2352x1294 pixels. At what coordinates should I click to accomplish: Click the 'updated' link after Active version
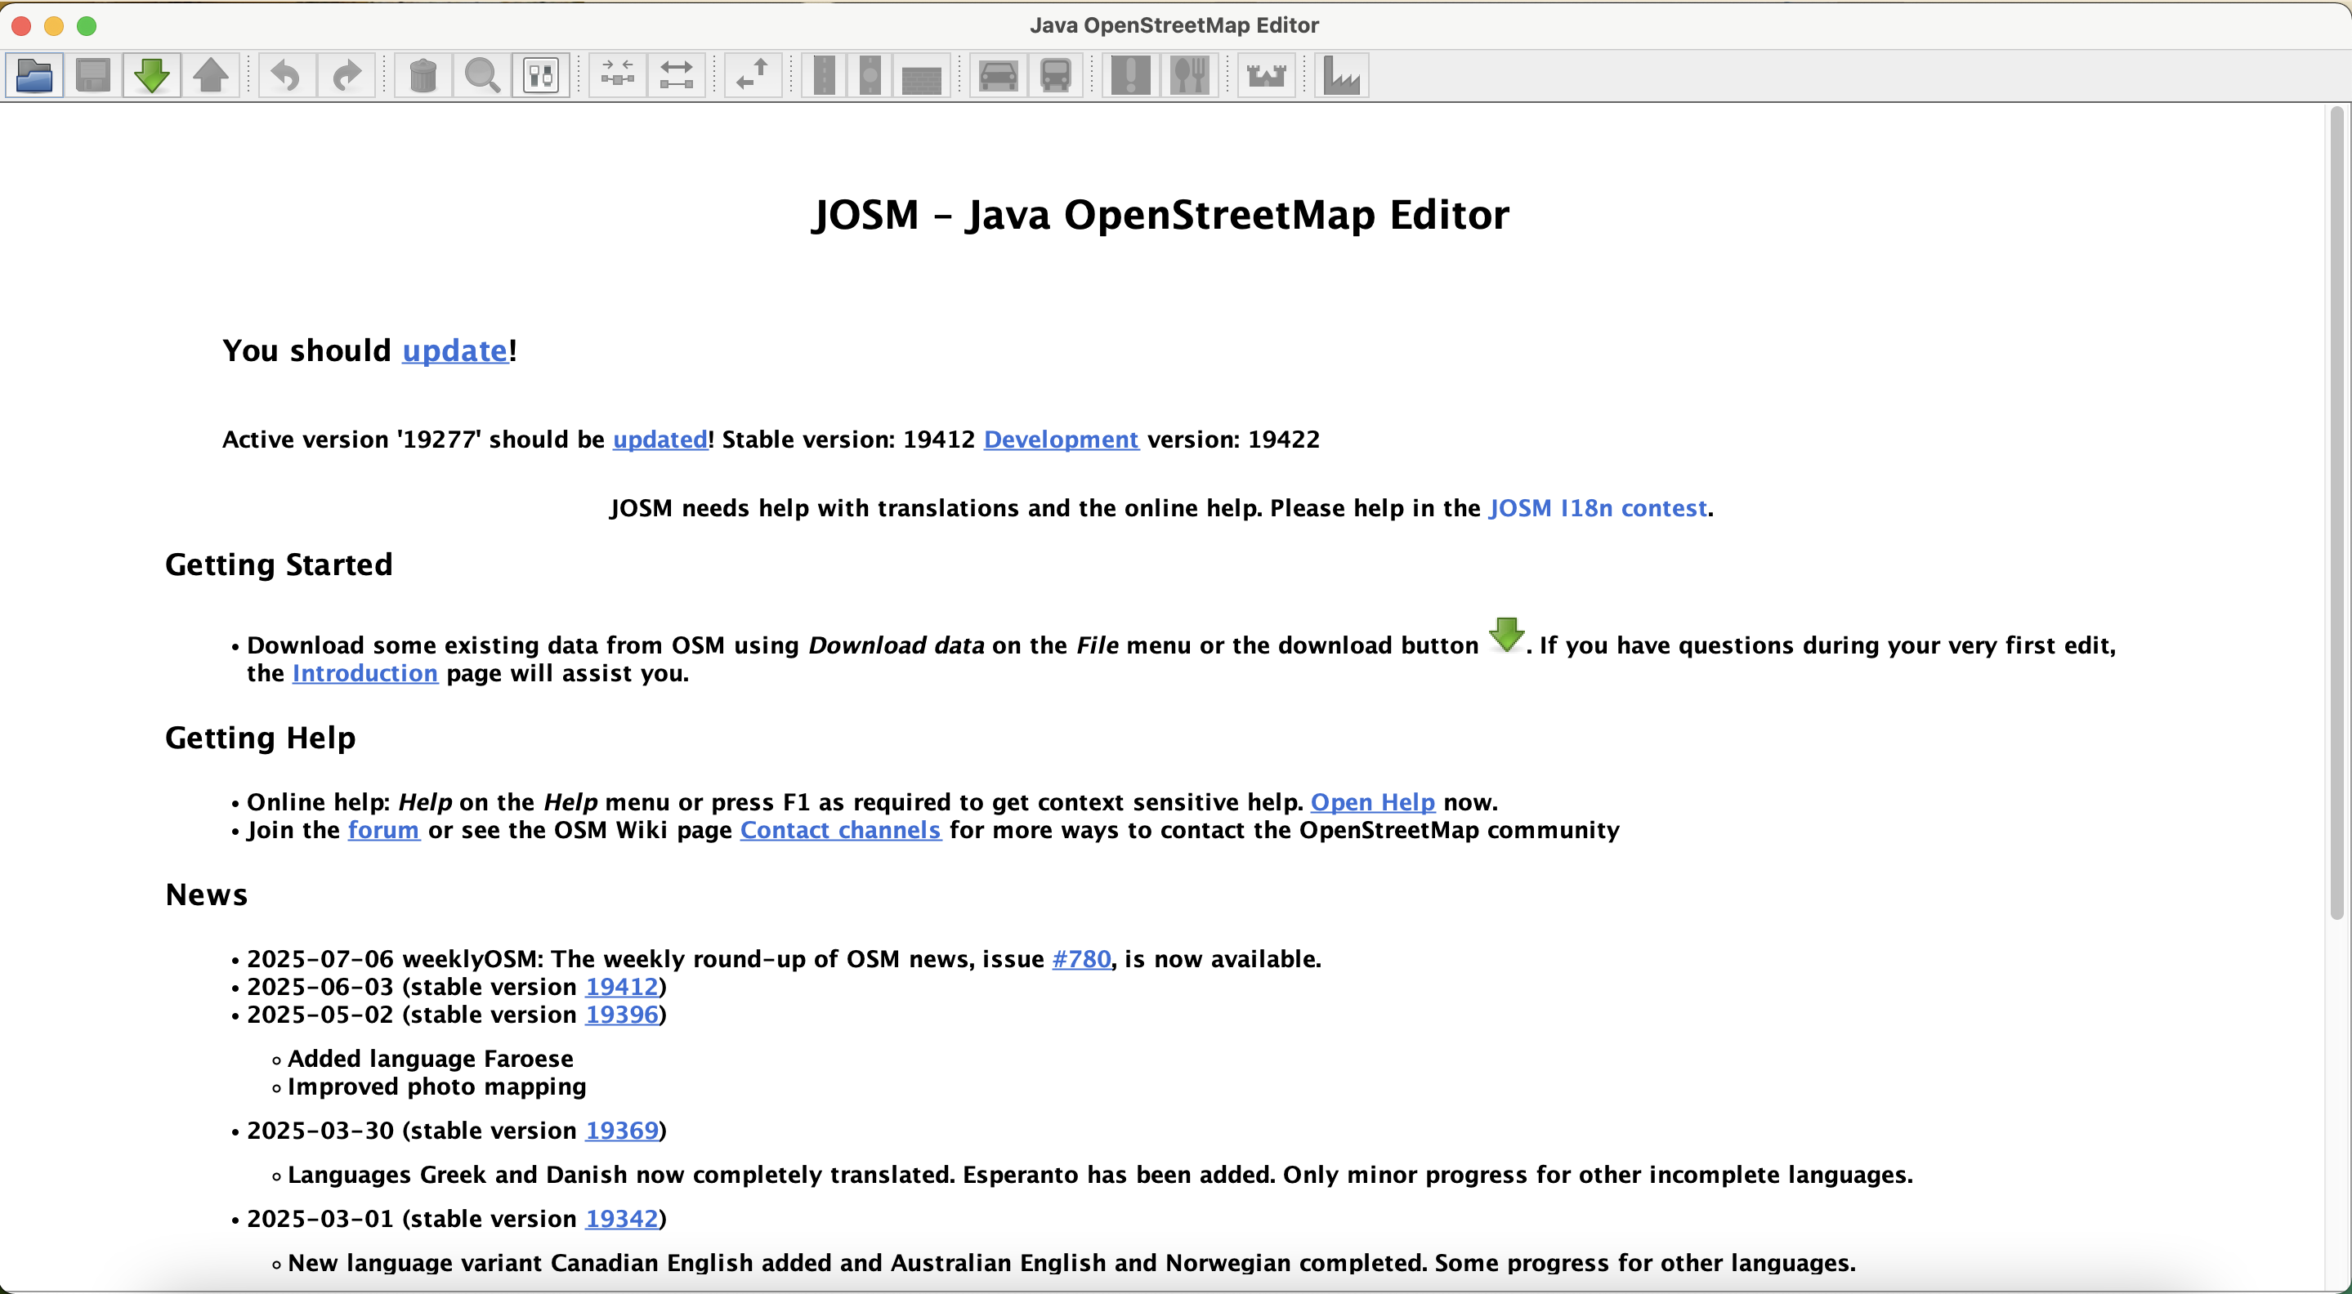click(x=660, y=439)
